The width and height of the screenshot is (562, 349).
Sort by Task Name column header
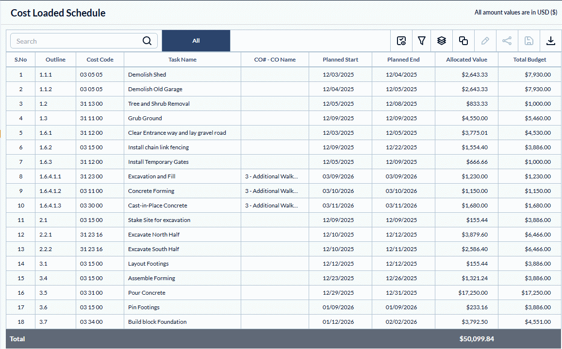point(182,60)
